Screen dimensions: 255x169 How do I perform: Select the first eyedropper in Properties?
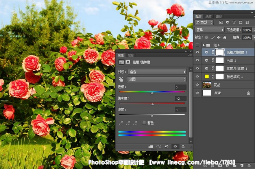coord(121,123)
